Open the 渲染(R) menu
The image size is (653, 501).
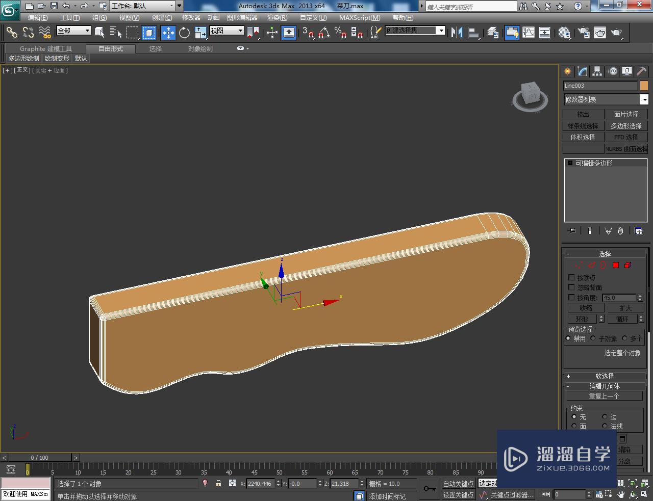click(x=278, y=18)
